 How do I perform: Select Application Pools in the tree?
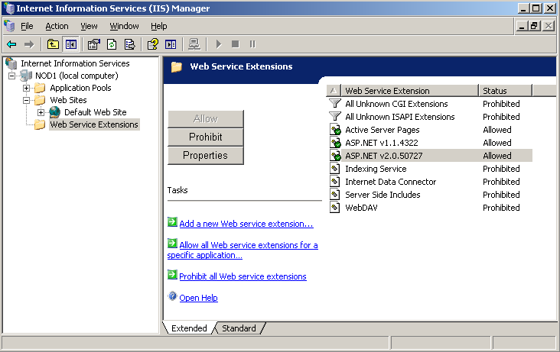(x=80, y=88)
